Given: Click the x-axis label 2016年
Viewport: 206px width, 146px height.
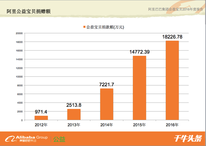Looking at the screenshot, I should point(172,125).
